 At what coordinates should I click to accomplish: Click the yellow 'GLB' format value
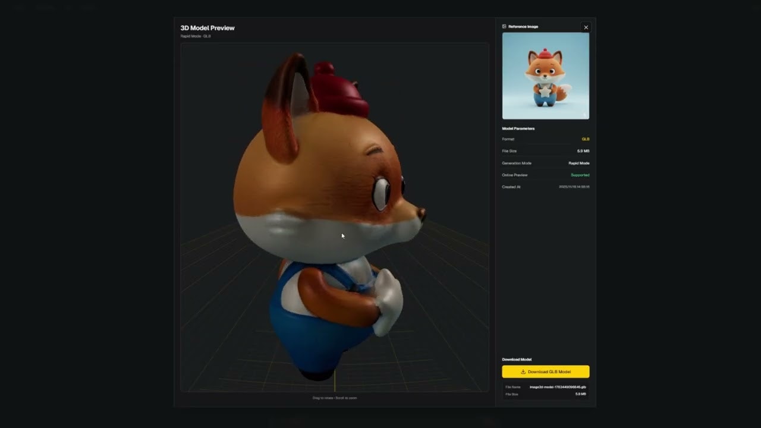click(586, 139)
